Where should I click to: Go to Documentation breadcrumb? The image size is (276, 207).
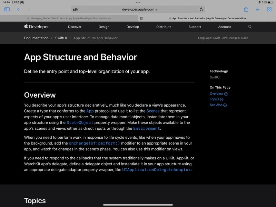click(x=36, y=38)
